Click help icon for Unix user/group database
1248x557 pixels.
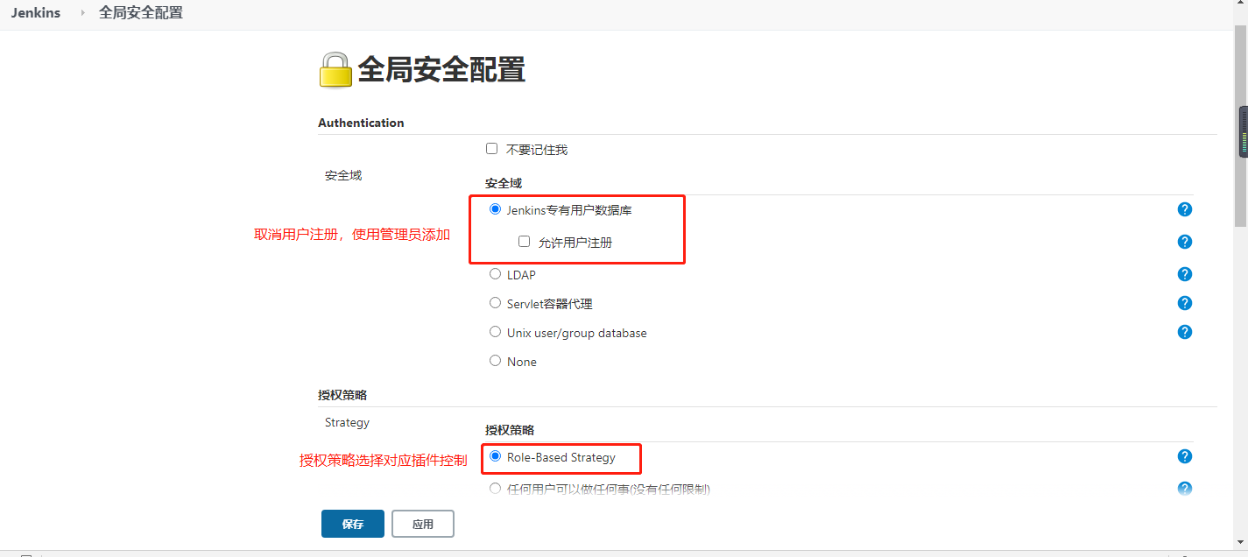[1184, 332]
